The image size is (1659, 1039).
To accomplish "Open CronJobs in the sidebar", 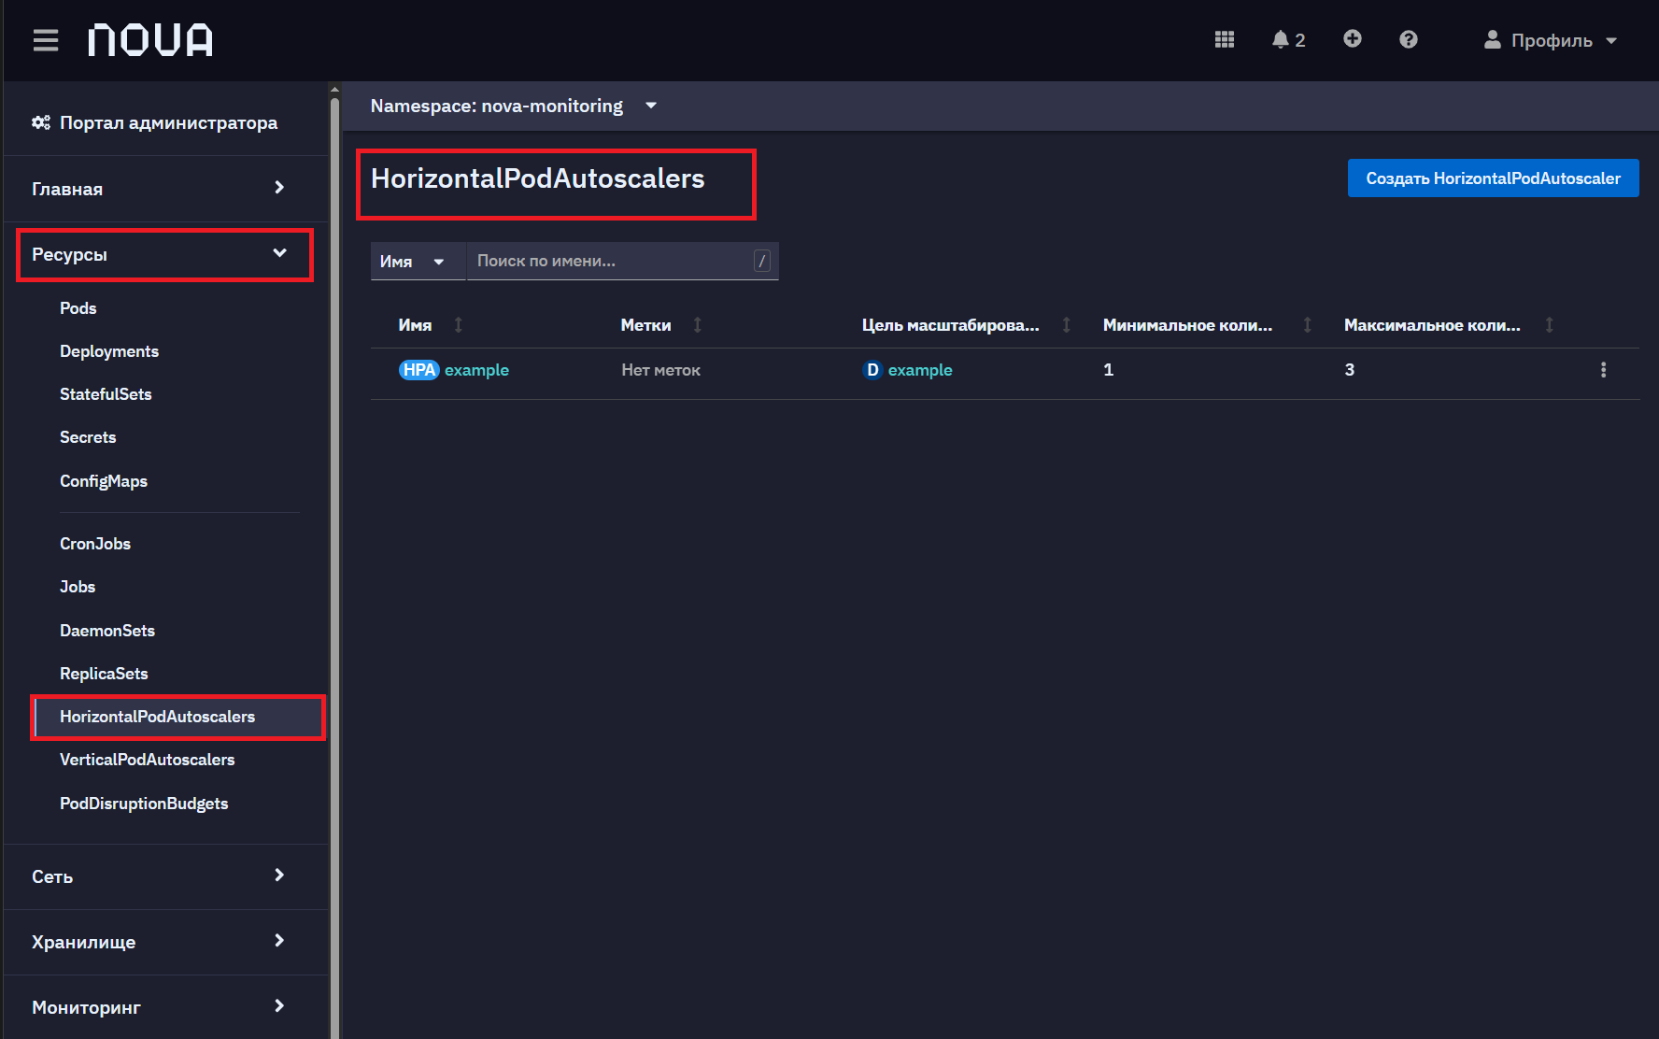I will tap(95, 544).
